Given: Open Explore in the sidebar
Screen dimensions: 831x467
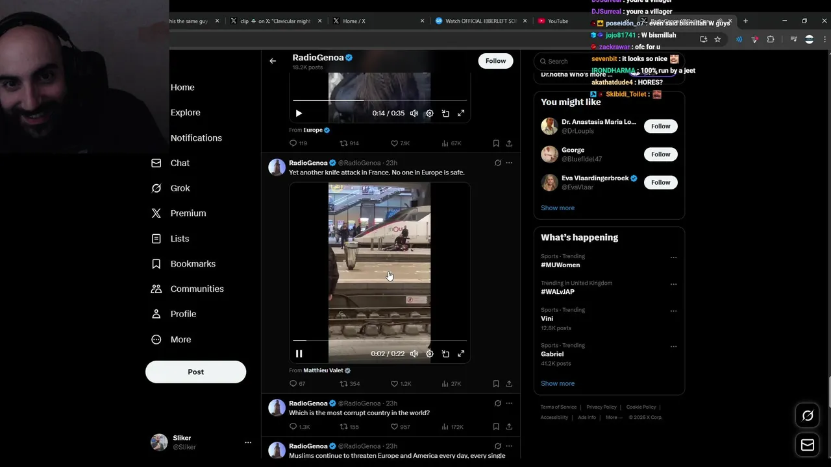Looking at the screenshot, I should 185,112.
